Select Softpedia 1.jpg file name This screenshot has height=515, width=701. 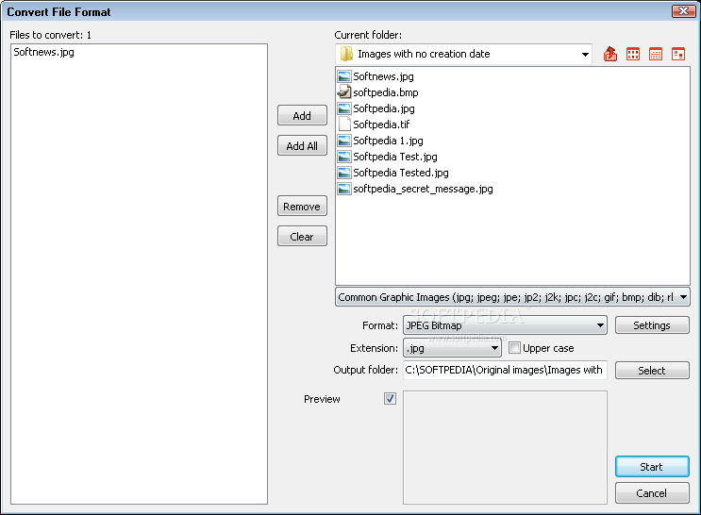[x=388, y=141]
